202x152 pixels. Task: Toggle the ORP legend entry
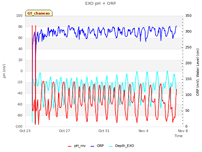click(x=97, y=146)
